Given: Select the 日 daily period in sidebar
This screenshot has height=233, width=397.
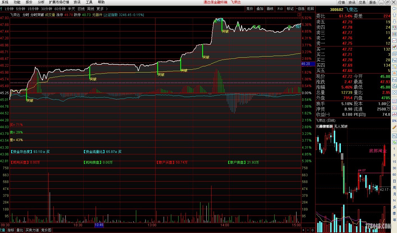Looking at the screenshot, I should click(394, 181).
